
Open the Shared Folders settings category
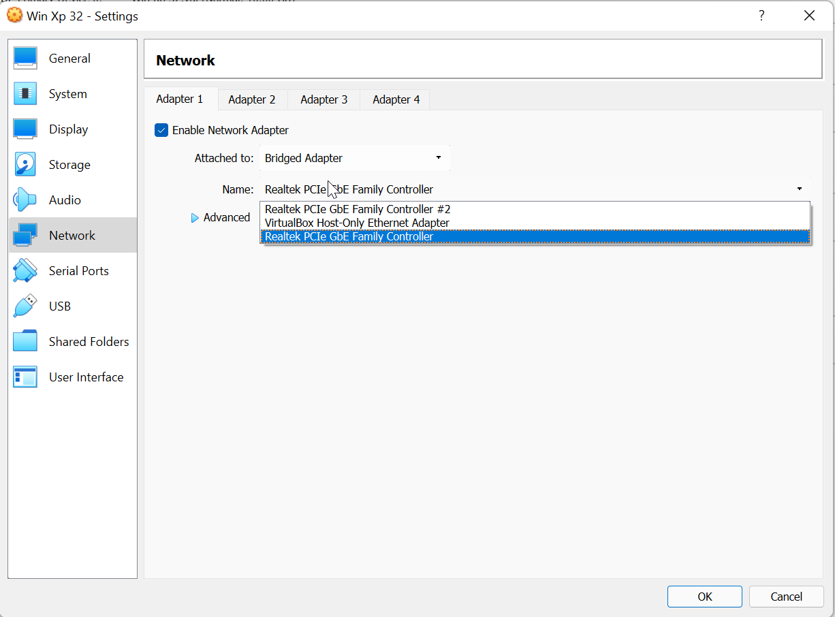pyautogui.click(x=73, y=342)
